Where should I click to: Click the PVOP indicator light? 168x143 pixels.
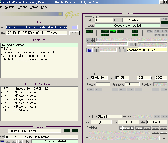(113, 31)
